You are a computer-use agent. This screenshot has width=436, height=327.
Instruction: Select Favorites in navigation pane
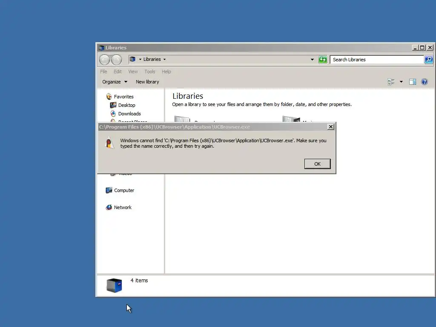click(124, 97)
